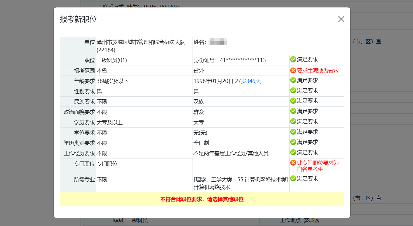The image size is (413, 226).
Task: Click green check icon in 学历要求 row
Action: 293,122
